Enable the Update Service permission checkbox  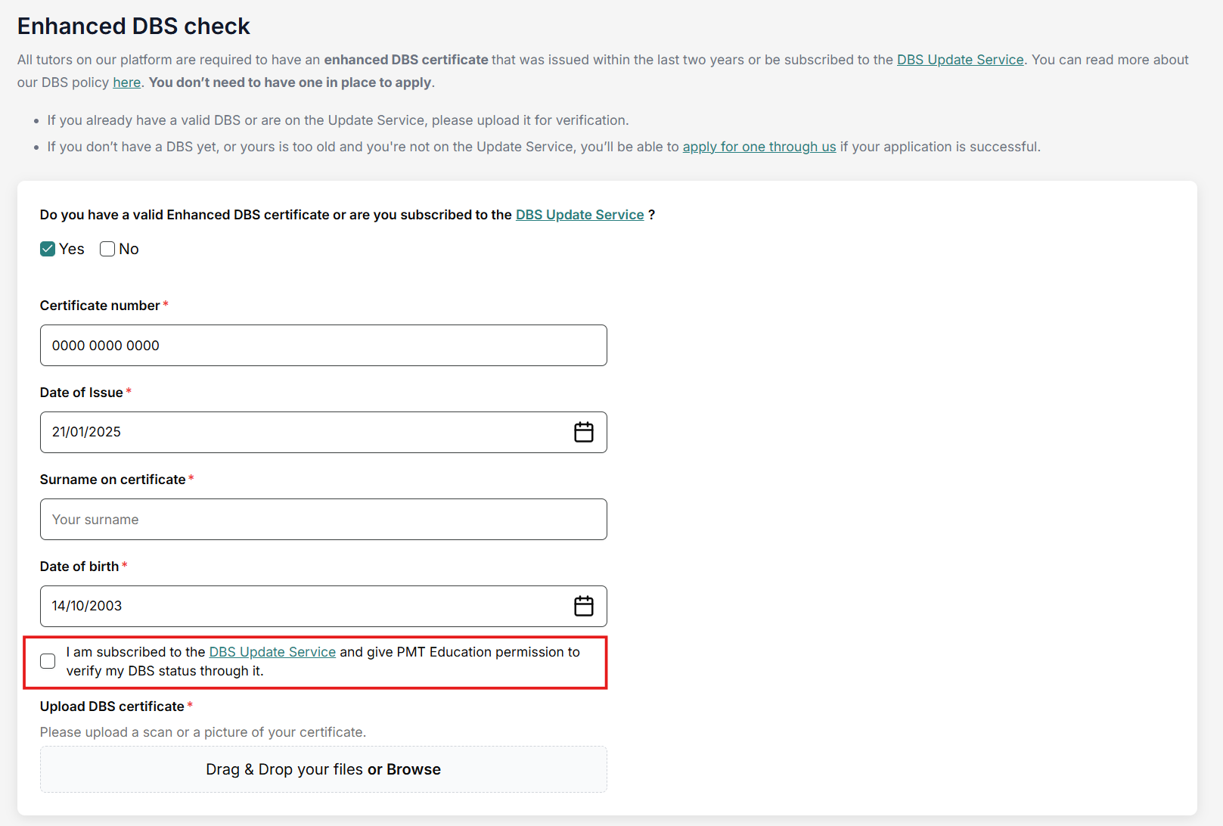pos(48,661)
